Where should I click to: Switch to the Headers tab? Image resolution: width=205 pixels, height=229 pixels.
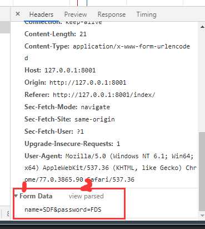coord(41,14)
